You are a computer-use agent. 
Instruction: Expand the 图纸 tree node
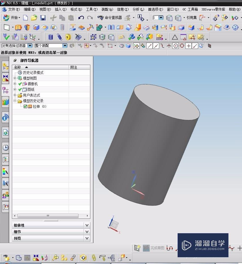point(15,90)
